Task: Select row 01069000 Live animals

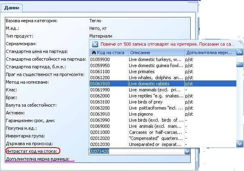Action: (x=163, y=126)
